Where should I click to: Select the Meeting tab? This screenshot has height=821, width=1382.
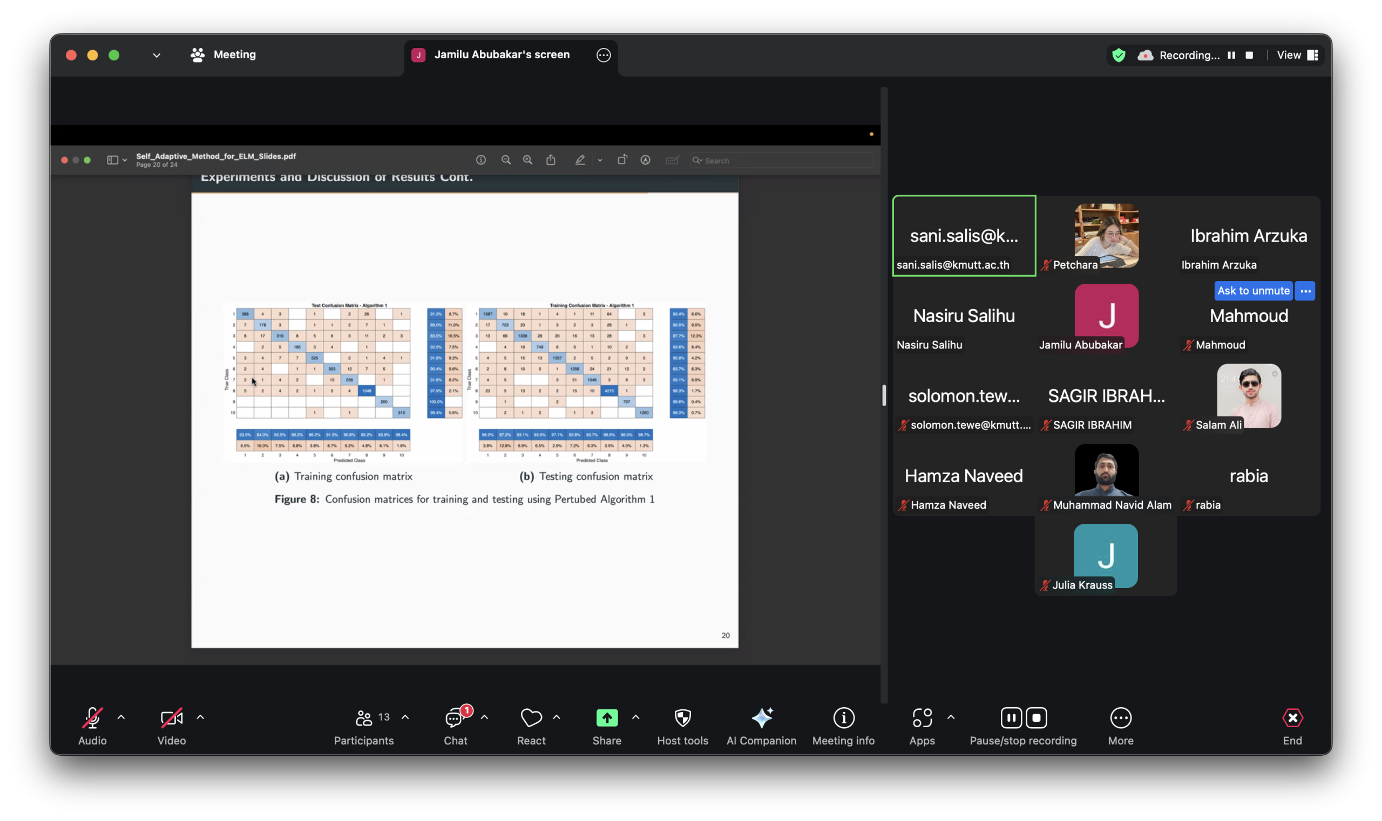tap(223, 55)
